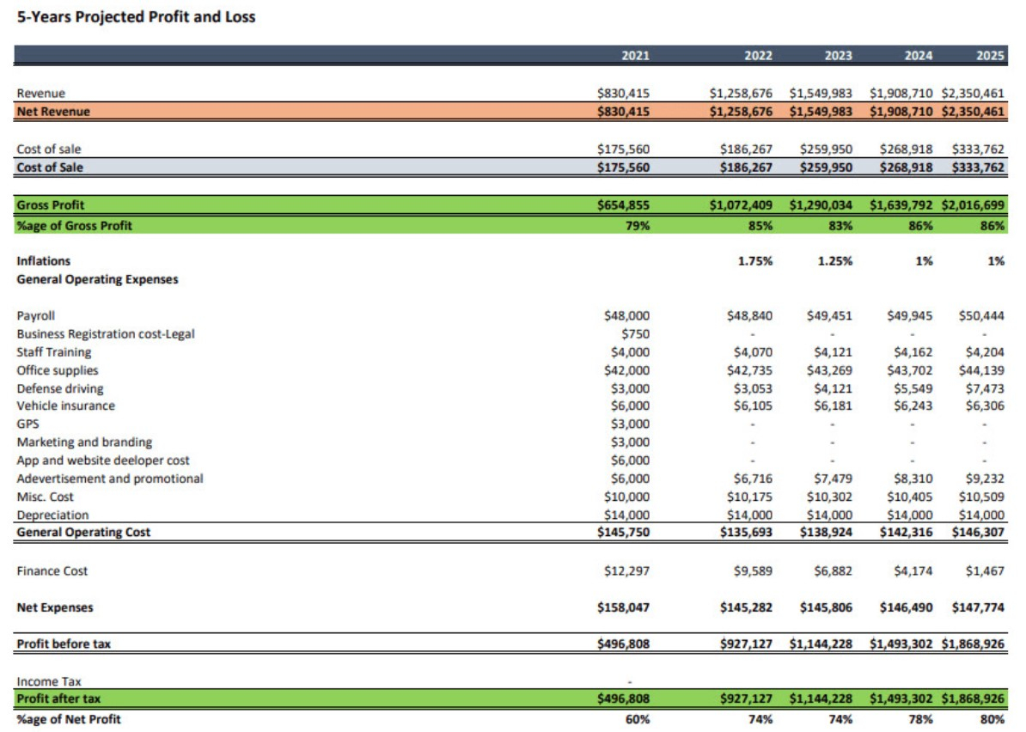The width and height of the screenshot is (1026, 732).
Task: Click the Gross Profit value for 2022
Action: coord(741,205)
